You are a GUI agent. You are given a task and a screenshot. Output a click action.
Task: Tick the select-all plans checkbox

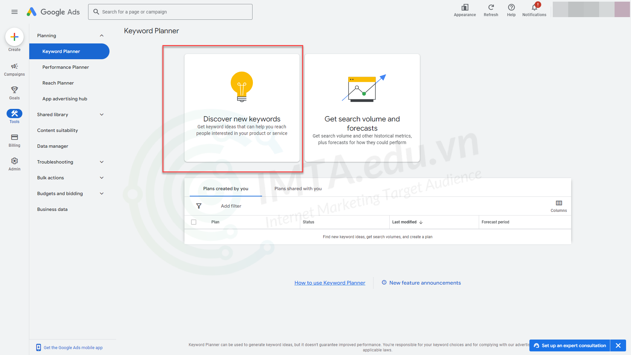[x=194, y=222]
